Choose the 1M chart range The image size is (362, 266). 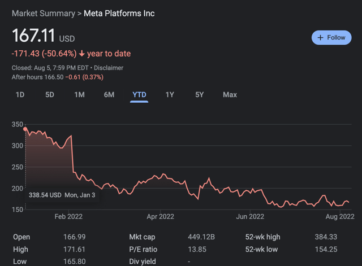click(79, 94)
